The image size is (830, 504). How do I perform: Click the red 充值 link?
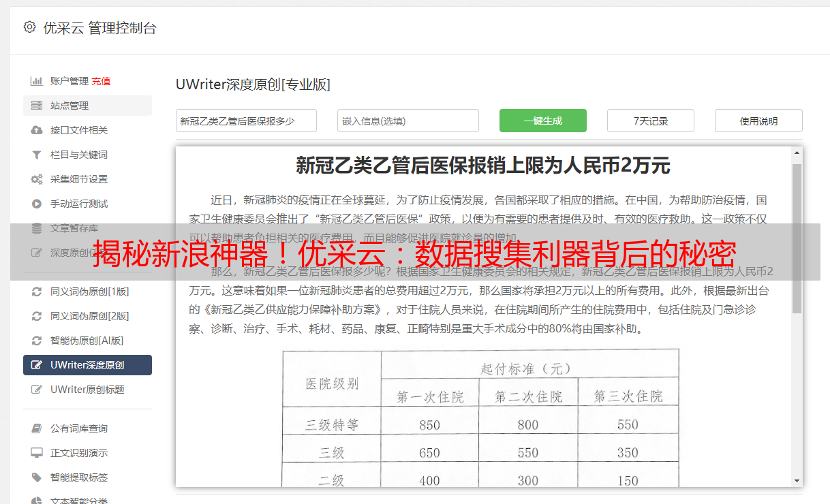coord(101,81)
